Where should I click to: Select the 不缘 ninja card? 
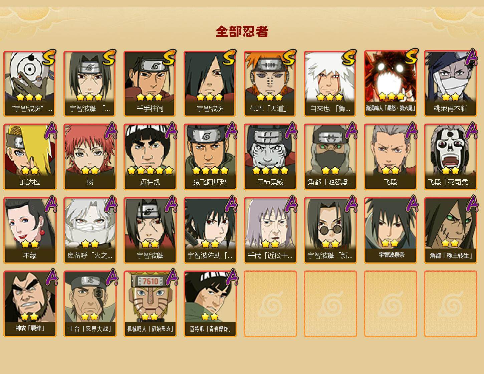tap(30, 230)
